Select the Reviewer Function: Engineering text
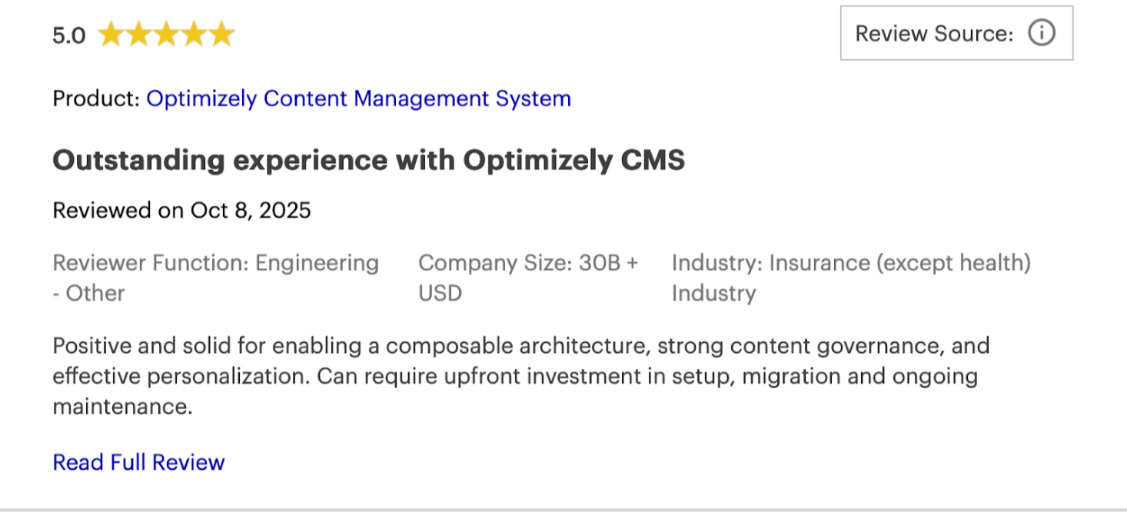 tap(215, 263)
